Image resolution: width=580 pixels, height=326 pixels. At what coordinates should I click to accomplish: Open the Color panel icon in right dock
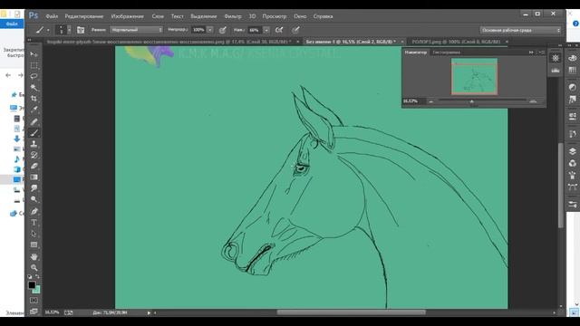[x=572, y=58]
